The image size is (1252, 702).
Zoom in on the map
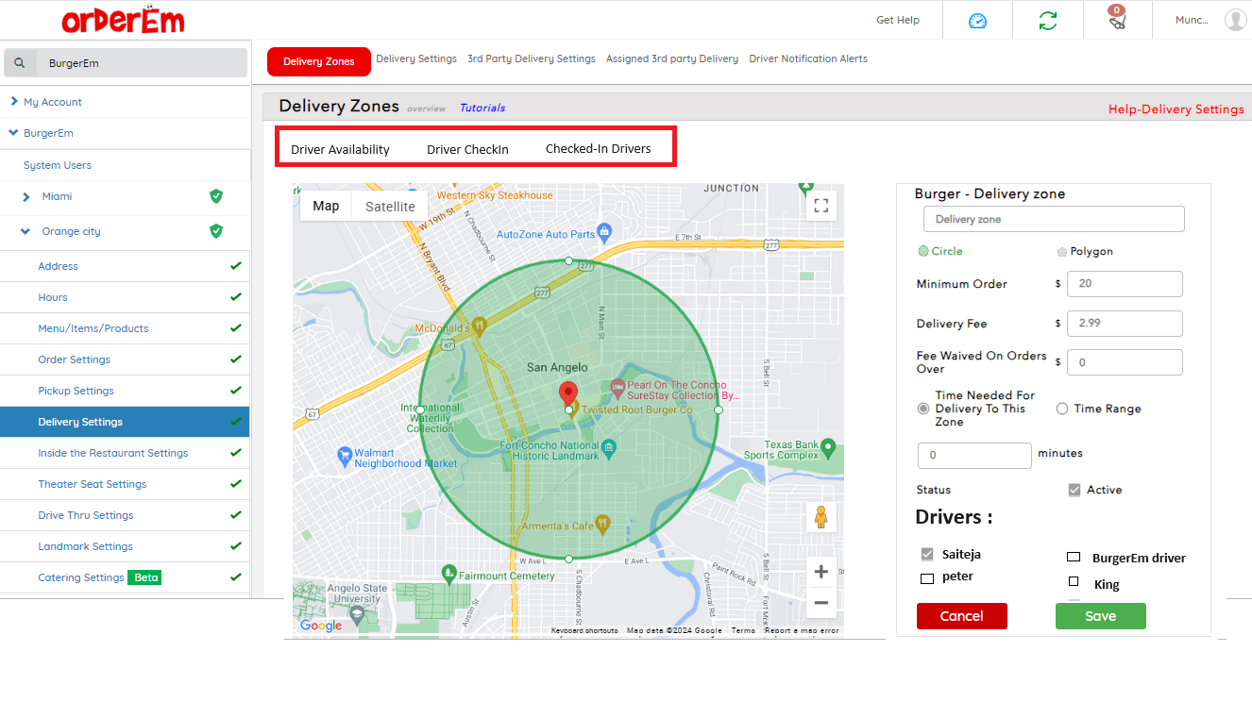(821, 572)
